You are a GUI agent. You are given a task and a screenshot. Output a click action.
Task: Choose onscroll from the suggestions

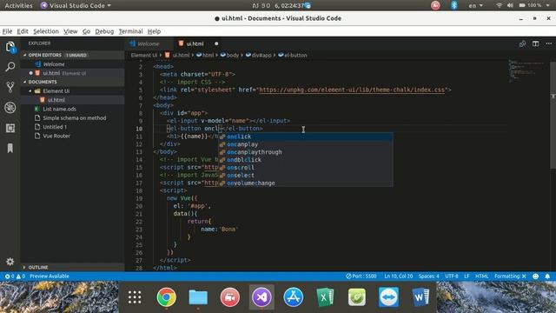305,168
